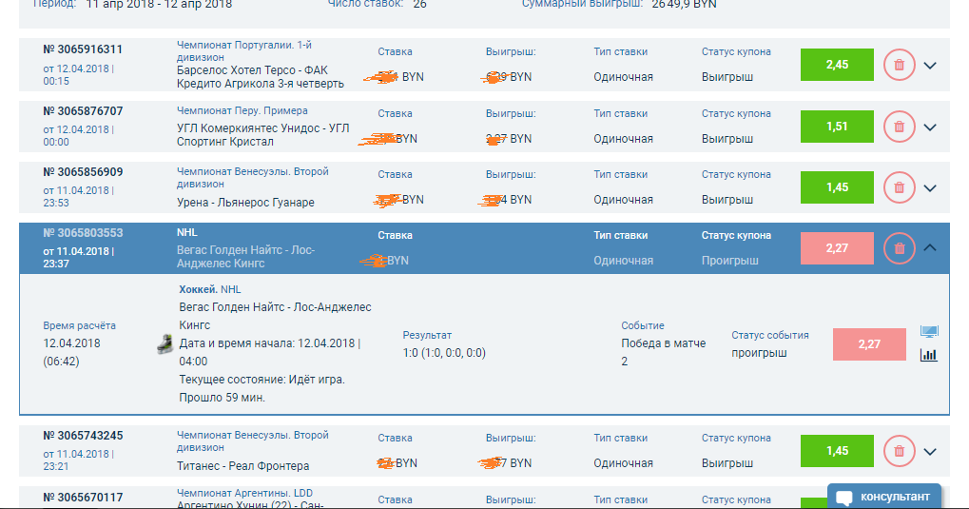Open statistics bar chart icon for NHL event
The height and width of the screenshot is (509, 969).
coord(929,355)
